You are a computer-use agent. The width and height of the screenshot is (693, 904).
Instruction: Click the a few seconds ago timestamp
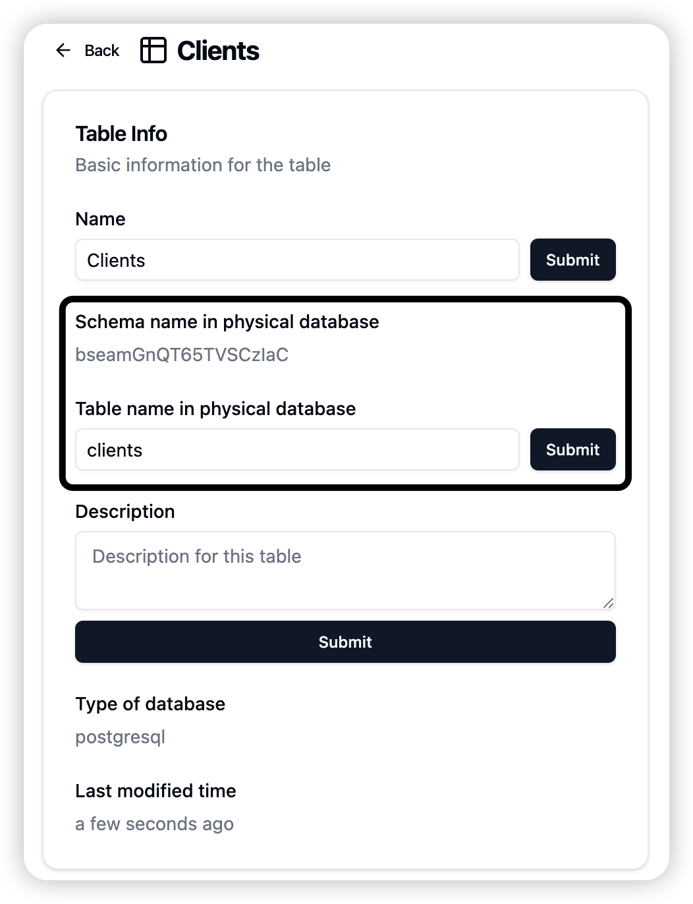coord(155,824)
